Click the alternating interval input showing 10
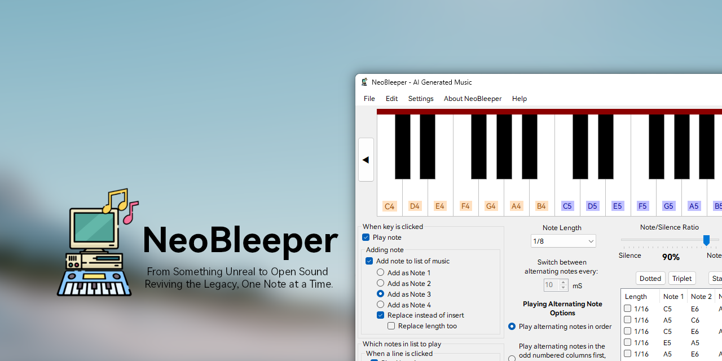Viewport: 722px width, 361px height. coord(552,285)
